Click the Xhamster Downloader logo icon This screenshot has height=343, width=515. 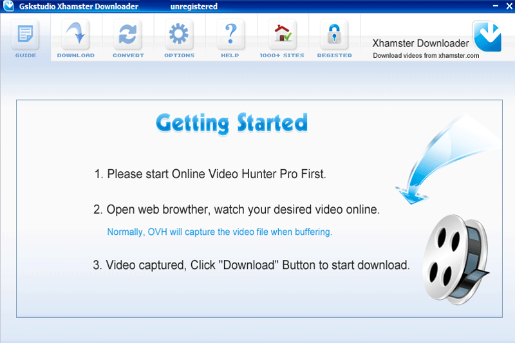click(487, 36)
